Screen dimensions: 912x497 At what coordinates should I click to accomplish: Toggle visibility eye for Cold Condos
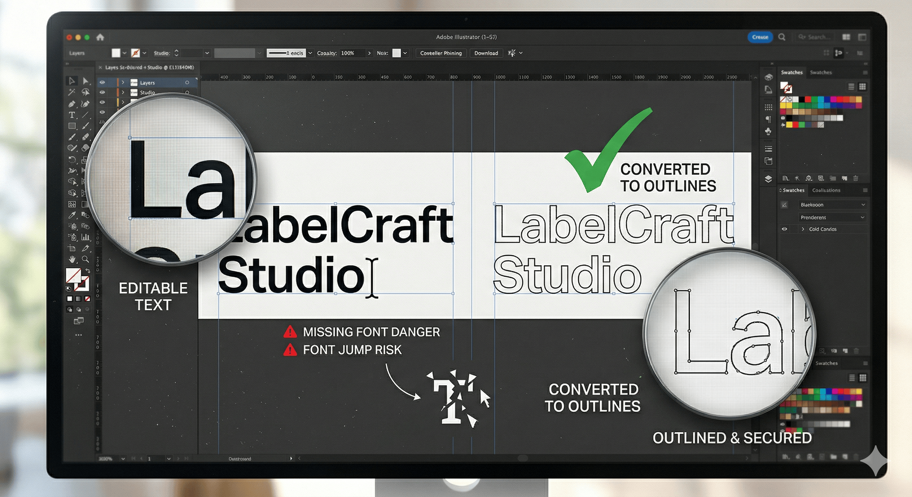tap(784, 229)
